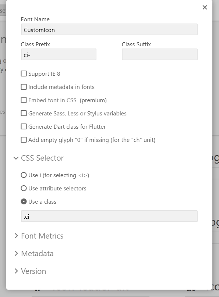Image resolution: width=219 pixels, height=297 pixels.
Task: Select Use i radio option
Action: pos(24,175)
